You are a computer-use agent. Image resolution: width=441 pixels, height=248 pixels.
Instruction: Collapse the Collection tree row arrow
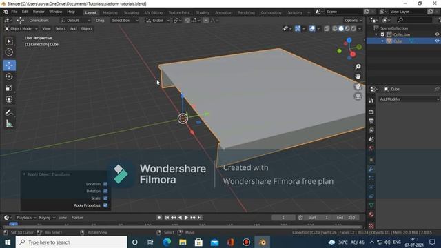pyautogui.click(x=376, y=34)
